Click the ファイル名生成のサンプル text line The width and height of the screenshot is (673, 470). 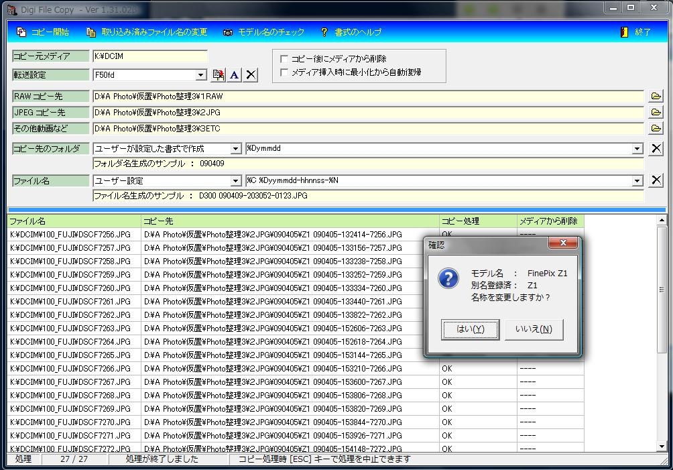(200, 196)
